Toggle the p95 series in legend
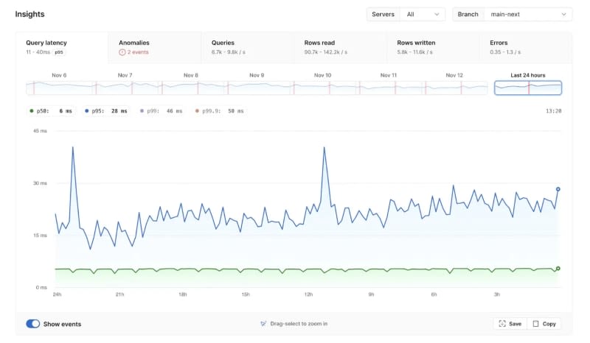The image size is (590, 343). (x=108, y=111)
